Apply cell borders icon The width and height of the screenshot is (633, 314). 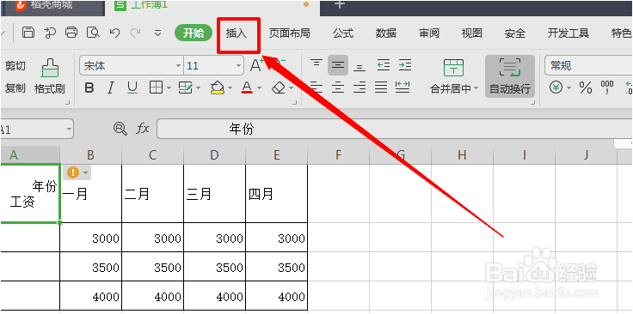(156, 88)
